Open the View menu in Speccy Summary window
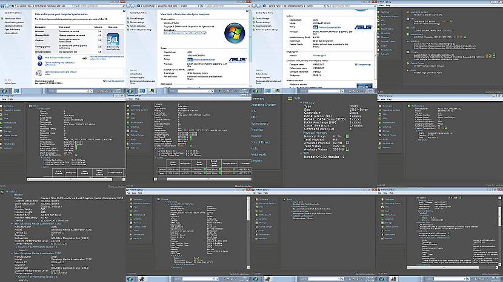Viewport: 503px width, 282px height. (x=381, y=5)
